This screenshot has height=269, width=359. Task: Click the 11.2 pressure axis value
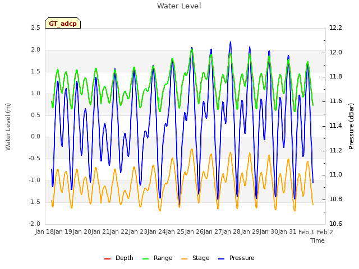point(335,151)
